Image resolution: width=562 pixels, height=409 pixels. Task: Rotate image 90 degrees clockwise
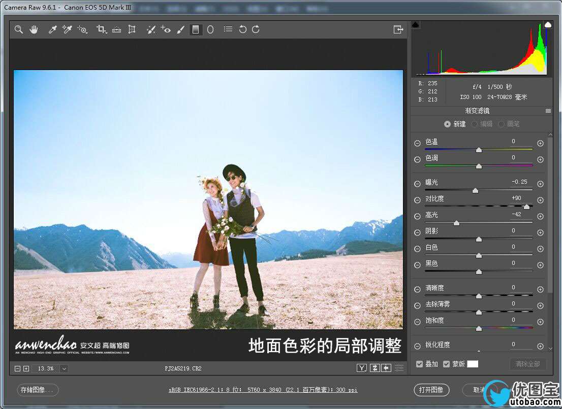pos(256,29)
